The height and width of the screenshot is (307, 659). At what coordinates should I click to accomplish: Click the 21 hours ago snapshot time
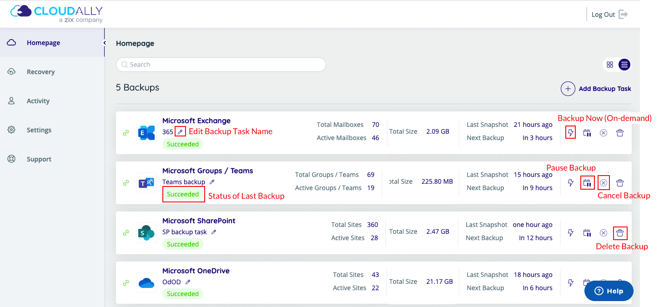click(533, 125)
